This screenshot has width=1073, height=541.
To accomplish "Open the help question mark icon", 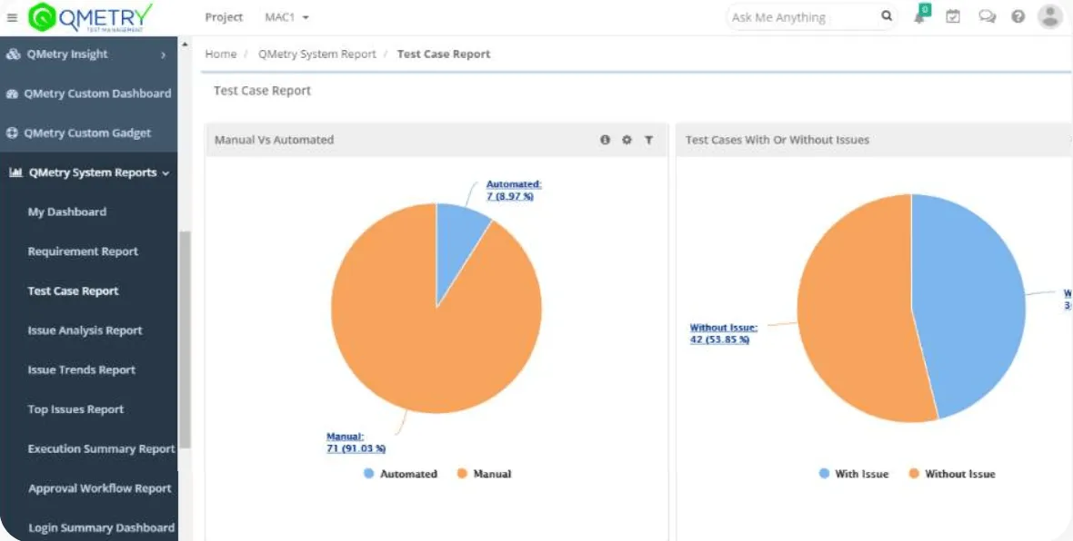I will [1018, 17].
